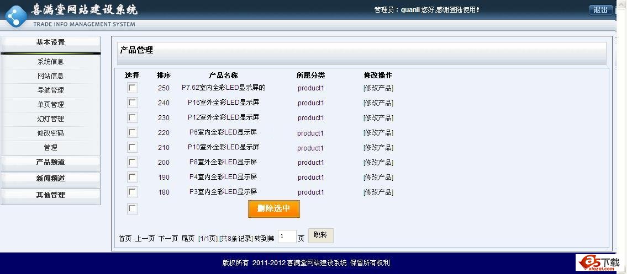This screenshot has height=274, width=627.
Task: Log out using the 退出 button
Action: pyautogui.click(x=600, y=10)
